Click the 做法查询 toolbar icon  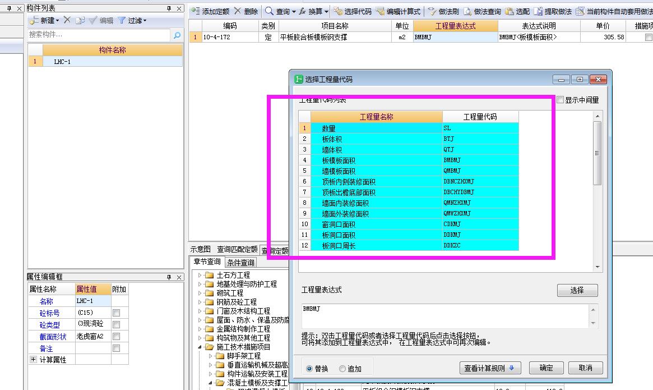467,11
